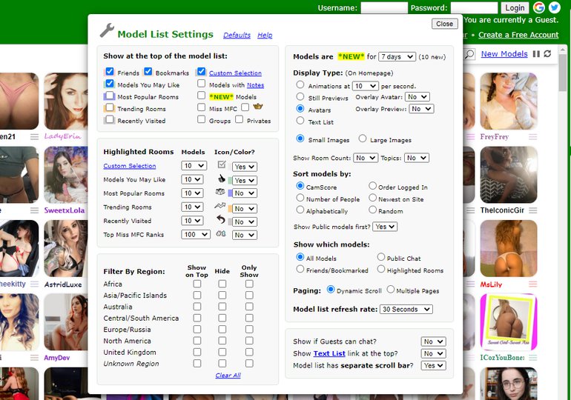The height and width of the screenshot is (400, 571).
Task: Click the Create a Free Account link
Action: click(518, 35)
